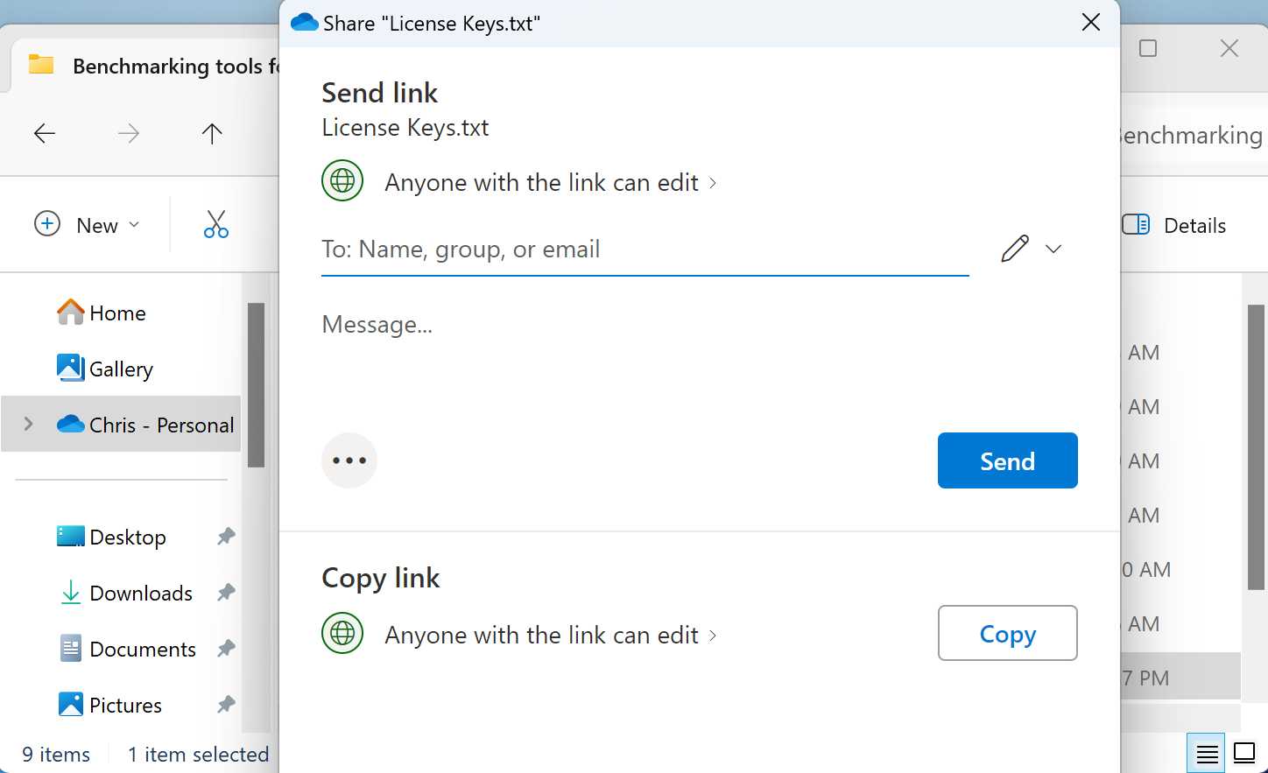Open the pencil edit permissions icon
1268x773 pixels.
coord(1013,249)
